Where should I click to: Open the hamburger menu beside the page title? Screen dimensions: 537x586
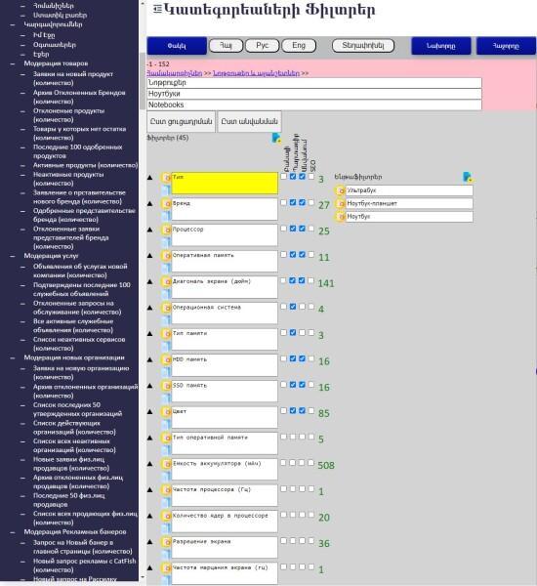157,9
